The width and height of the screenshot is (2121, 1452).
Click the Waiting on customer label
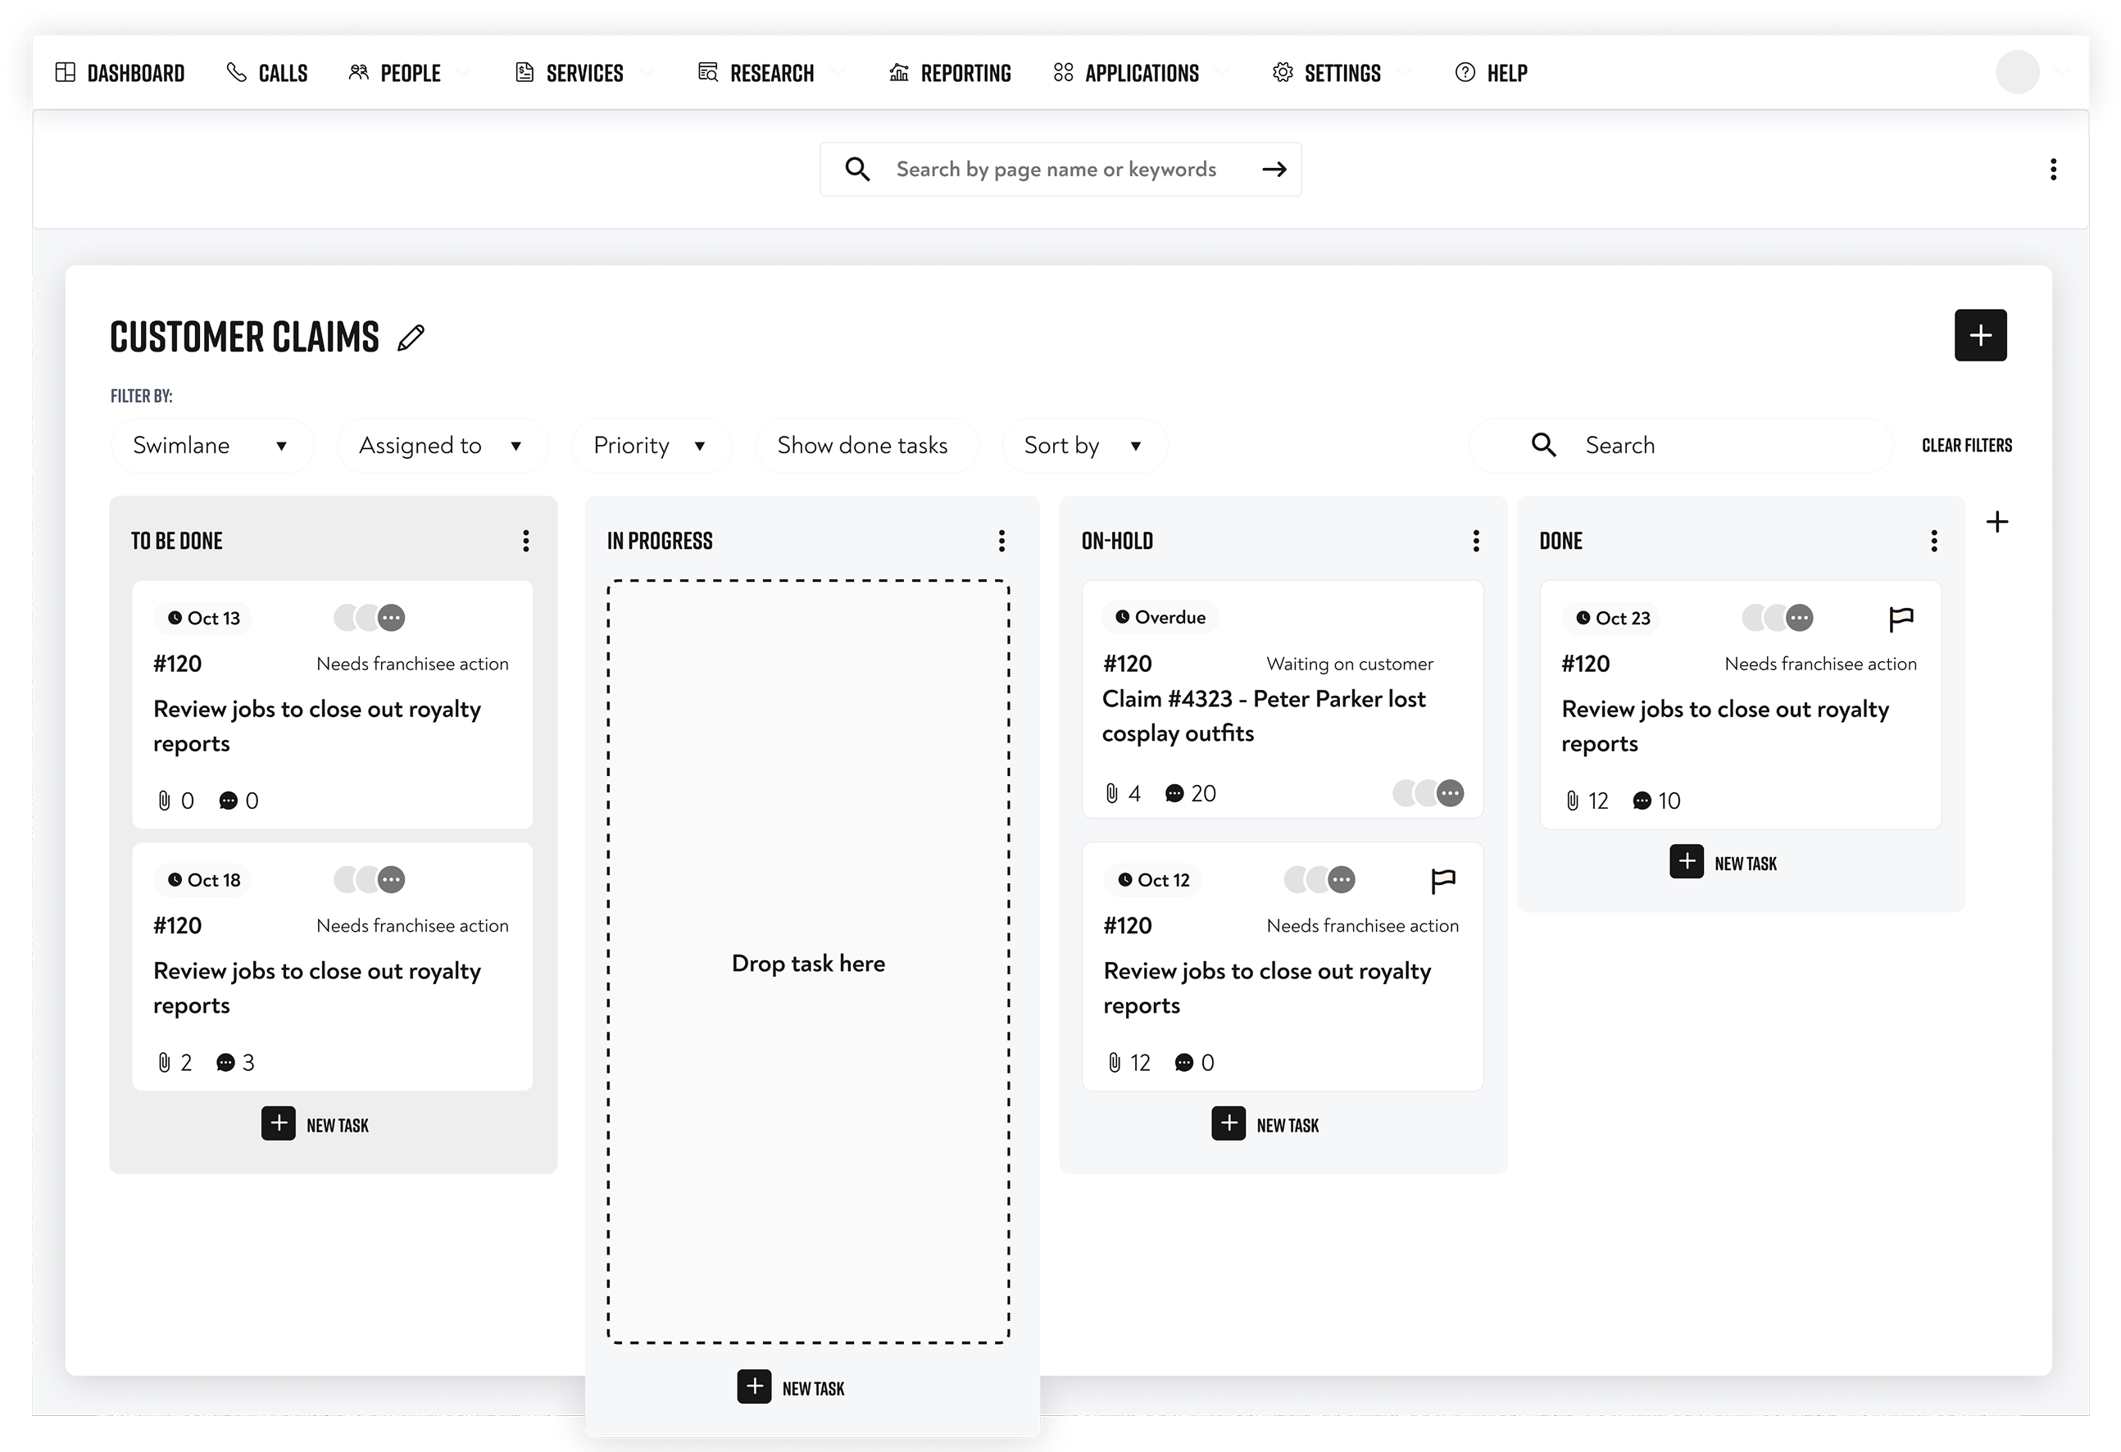pos(1350,665)
